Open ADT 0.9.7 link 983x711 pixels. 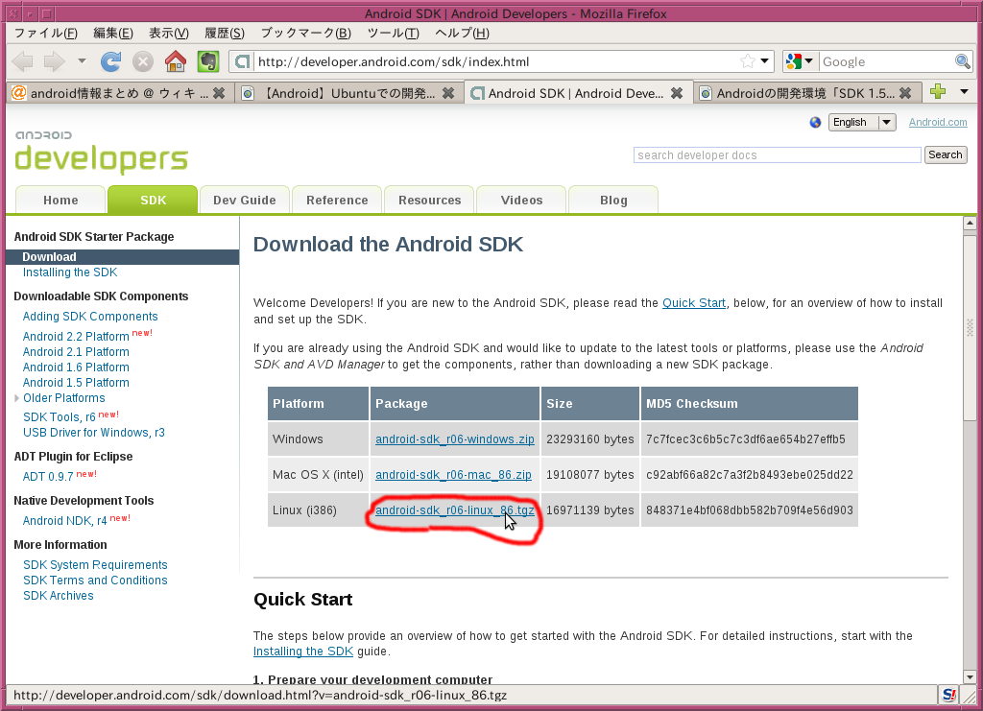click(x=48, y=477)
